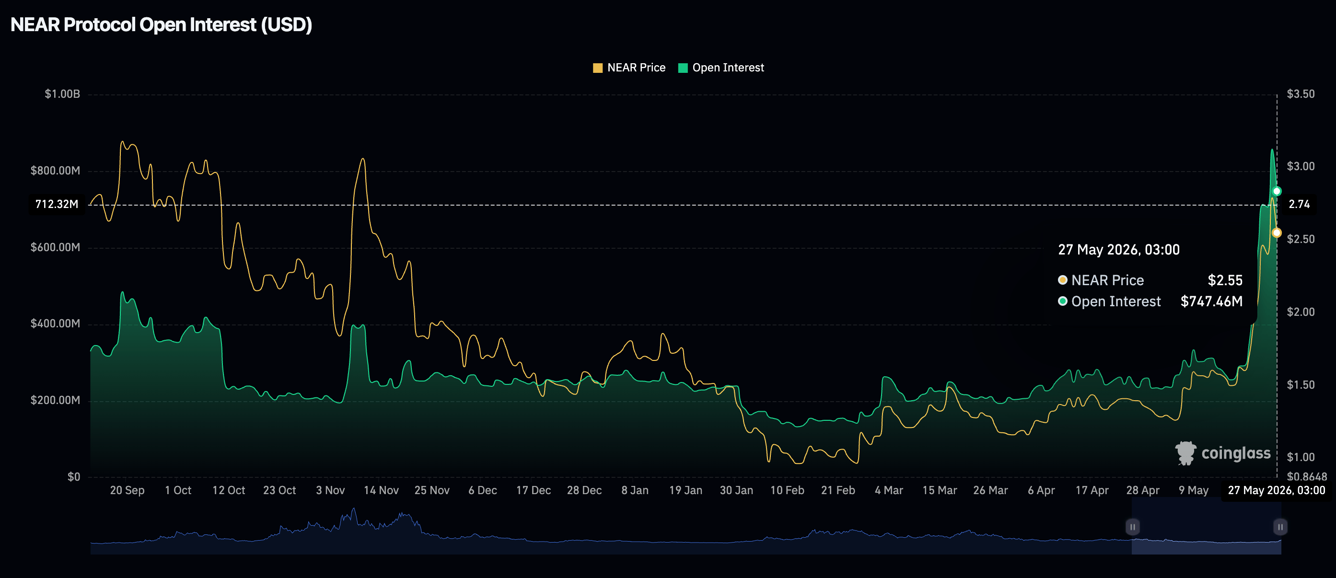Image resolution: width=1336 pixels, height=578 pixels.
Task: Click the '20 Sep' date label
Action: [x=127, y=490]
